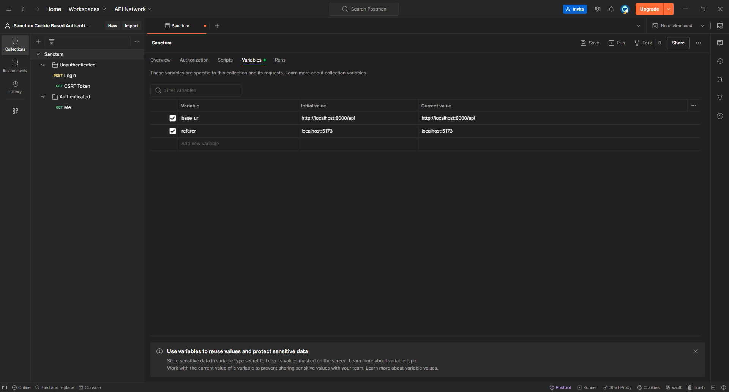Open the comments icon in right sidebar

click(720, 43)
